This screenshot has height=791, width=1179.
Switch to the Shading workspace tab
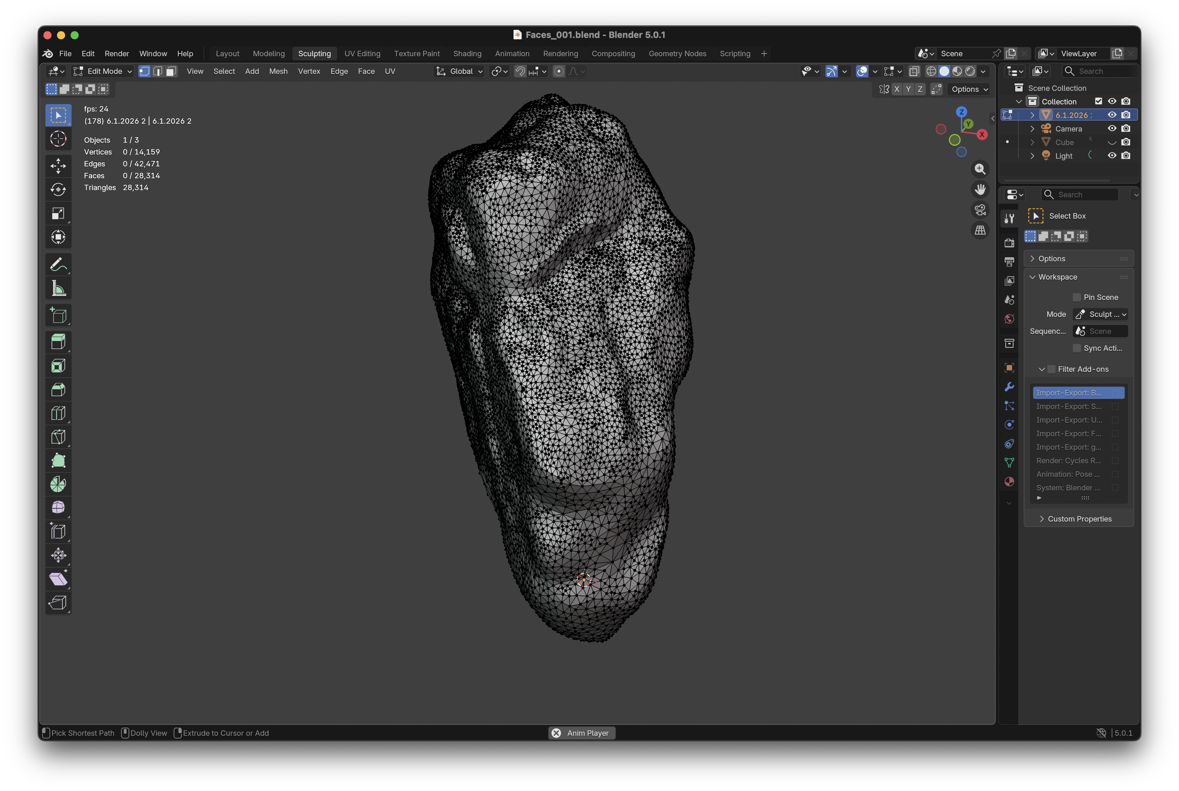tap(467, 54)
